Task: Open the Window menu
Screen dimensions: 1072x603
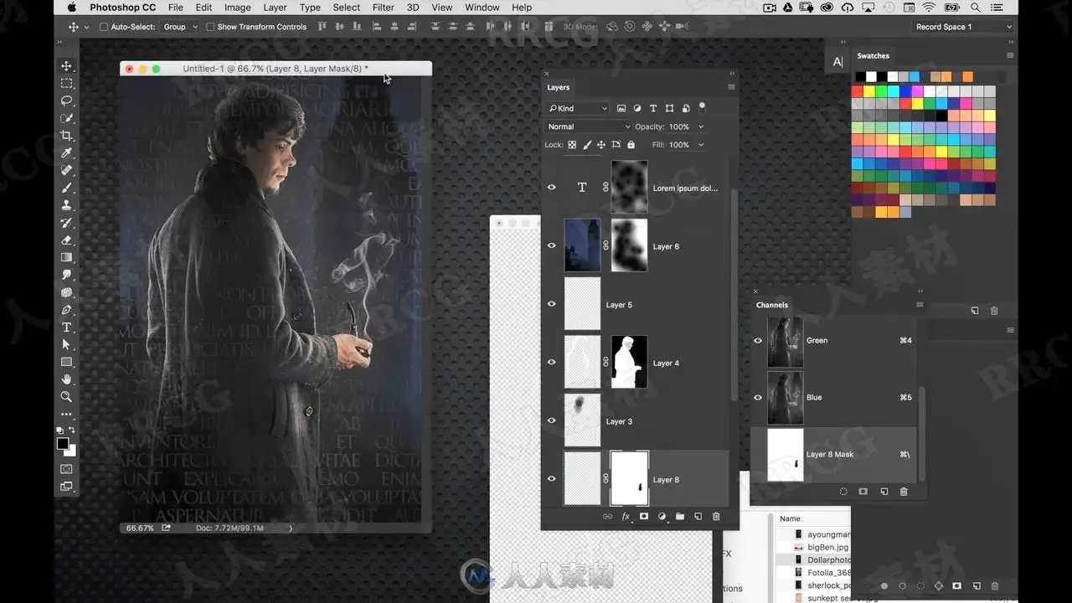Action: click(x=482, y=8)
